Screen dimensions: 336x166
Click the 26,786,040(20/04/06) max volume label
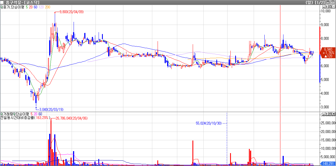click(72, 118)
